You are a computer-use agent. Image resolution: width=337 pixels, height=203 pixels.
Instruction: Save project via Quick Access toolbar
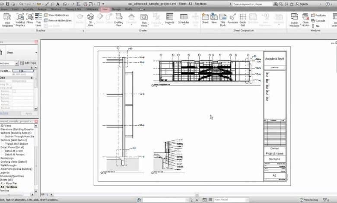pyautogui.click(x=7, y=4)
